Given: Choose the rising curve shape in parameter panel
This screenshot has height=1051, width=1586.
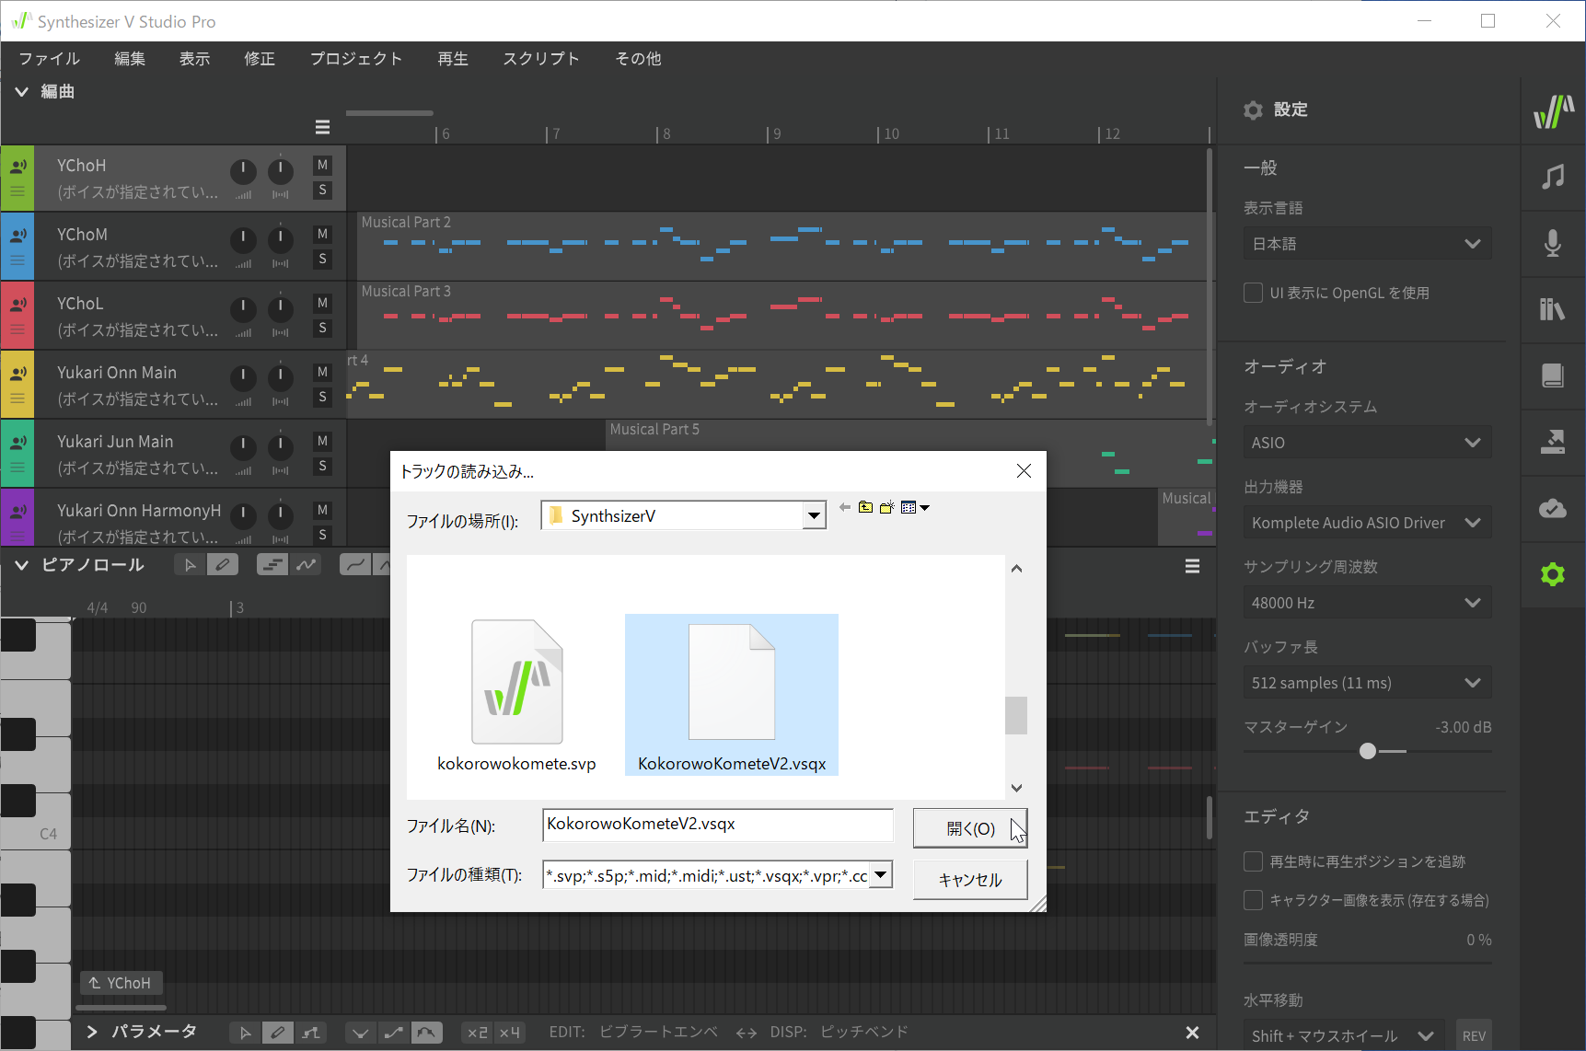Looking at the screenshot, I should pos(394,1033).
